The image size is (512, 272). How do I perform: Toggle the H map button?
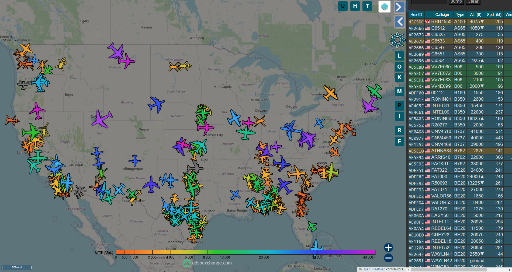coord(355,6)
